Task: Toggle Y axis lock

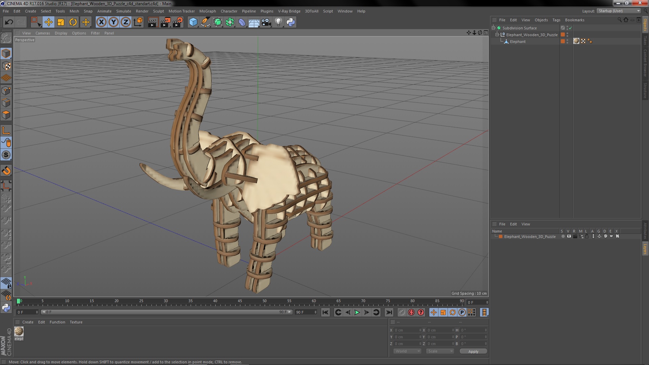Action: click(114, 22)
